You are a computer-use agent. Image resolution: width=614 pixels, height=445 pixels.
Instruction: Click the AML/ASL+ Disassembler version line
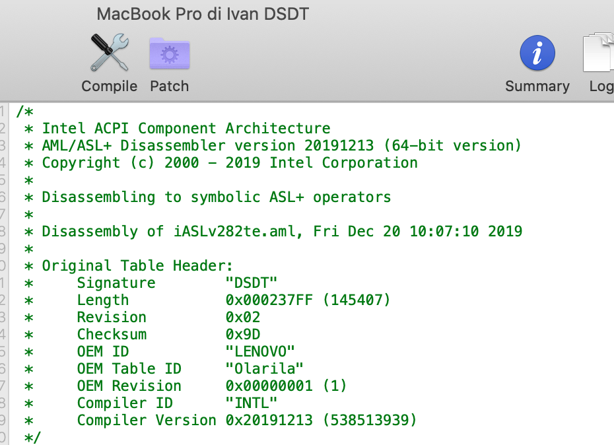coord(281,146)
